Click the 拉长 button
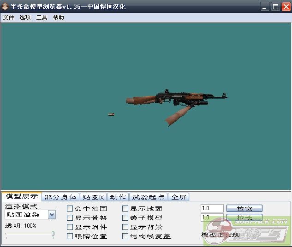Viewport: 292px width, 247px height. tap(244, 218)
